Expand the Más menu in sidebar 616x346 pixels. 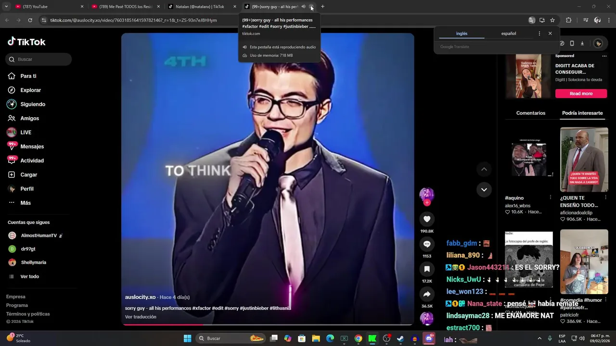[25, 203]
